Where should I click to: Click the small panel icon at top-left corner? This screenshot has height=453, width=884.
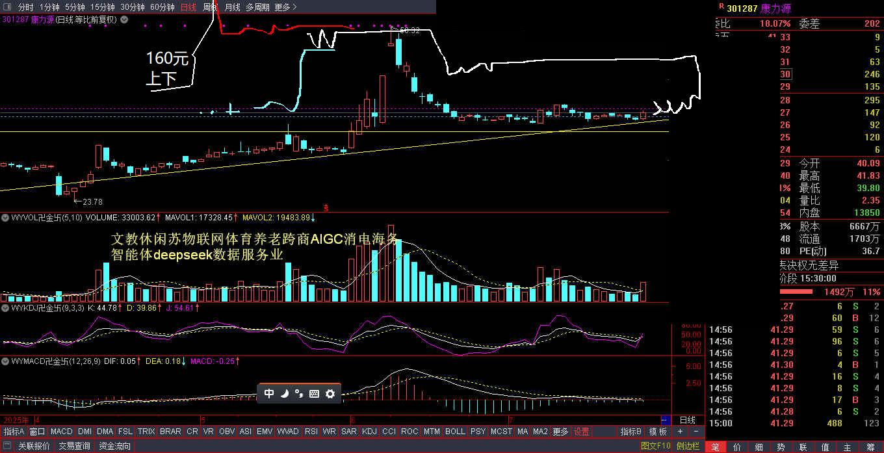point(7,7)
